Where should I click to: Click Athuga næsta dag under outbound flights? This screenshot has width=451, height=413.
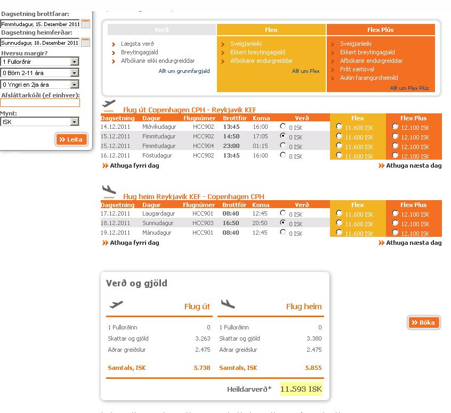(414, 166)
